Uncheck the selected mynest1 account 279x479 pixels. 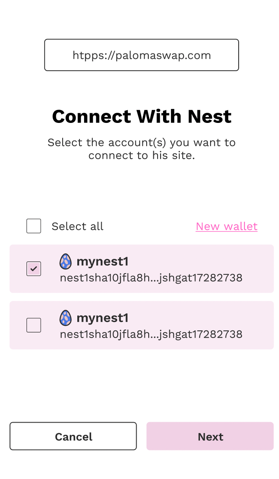click(34, 269)
